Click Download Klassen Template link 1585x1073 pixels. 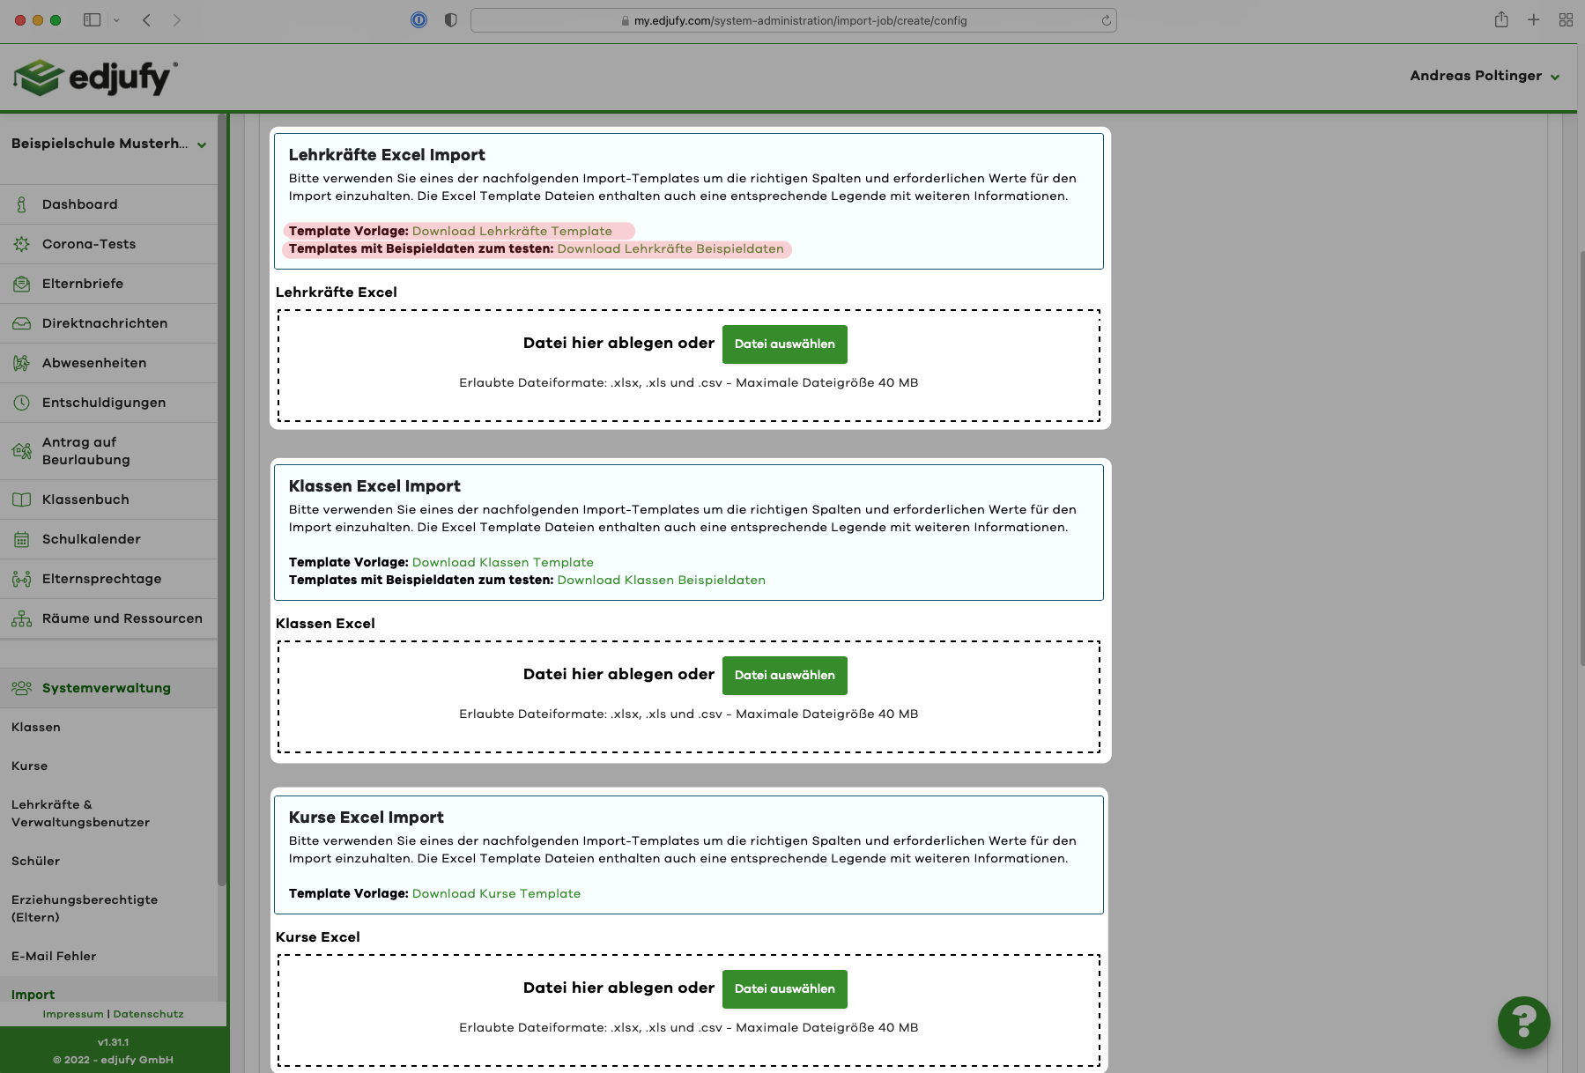click(x=502, y=562)
